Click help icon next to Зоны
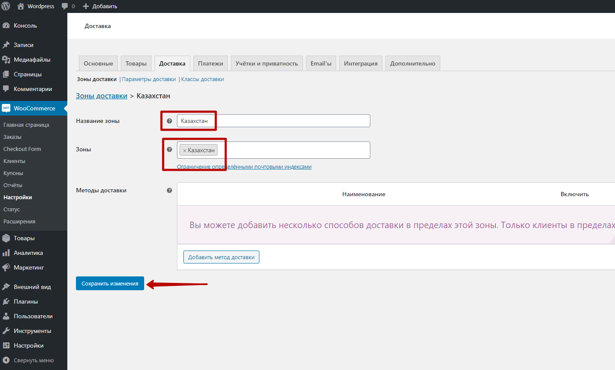The height and width of the screenshot is (370, 615). click(169, 149)
